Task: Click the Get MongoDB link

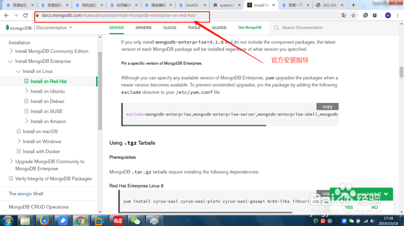Action: [x=250, y=27]
